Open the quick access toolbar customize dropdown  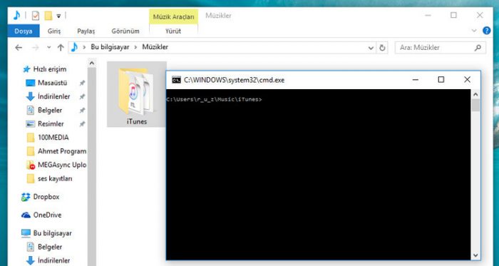click(58, 16)
